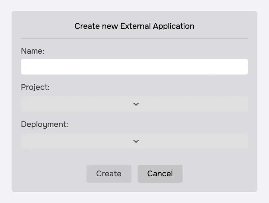The width and height of the screenshot is (269, 203).
Task: Click the right edge of Deployment combo box
Action: click(245, 141)
